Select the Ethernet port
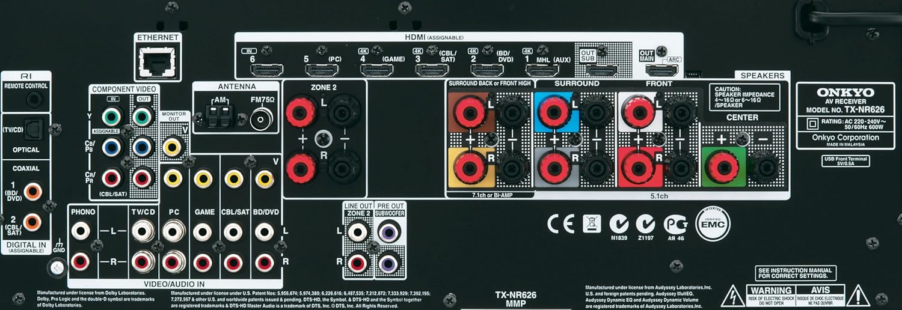Screen dimensions: 902x310 pos(156,60)
